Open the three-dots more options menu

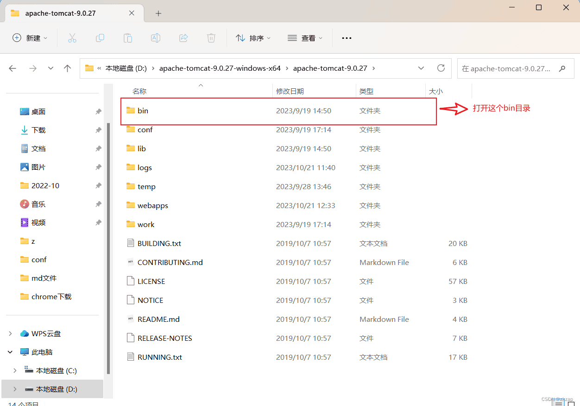347,38
